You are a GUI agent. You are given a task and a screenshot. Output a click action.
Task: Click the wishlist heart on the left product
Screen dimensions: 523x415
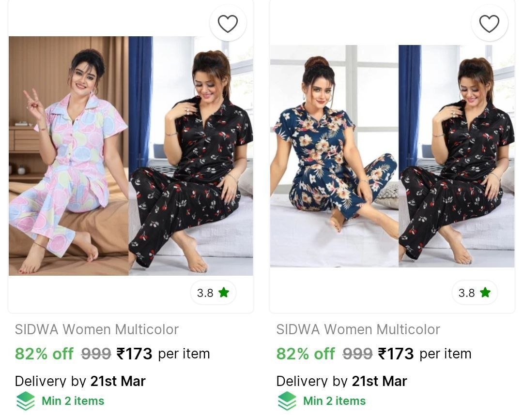(x=228, y=23)
